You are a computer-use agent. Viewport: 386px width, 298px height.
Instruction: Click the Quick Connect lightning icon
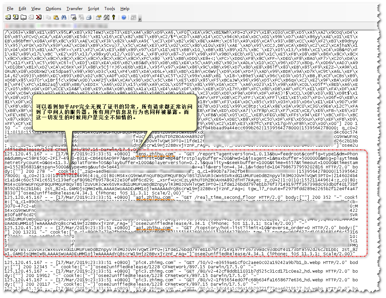(15, 17)
